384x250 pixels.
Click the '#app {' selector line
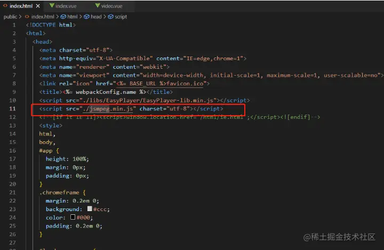49,151
